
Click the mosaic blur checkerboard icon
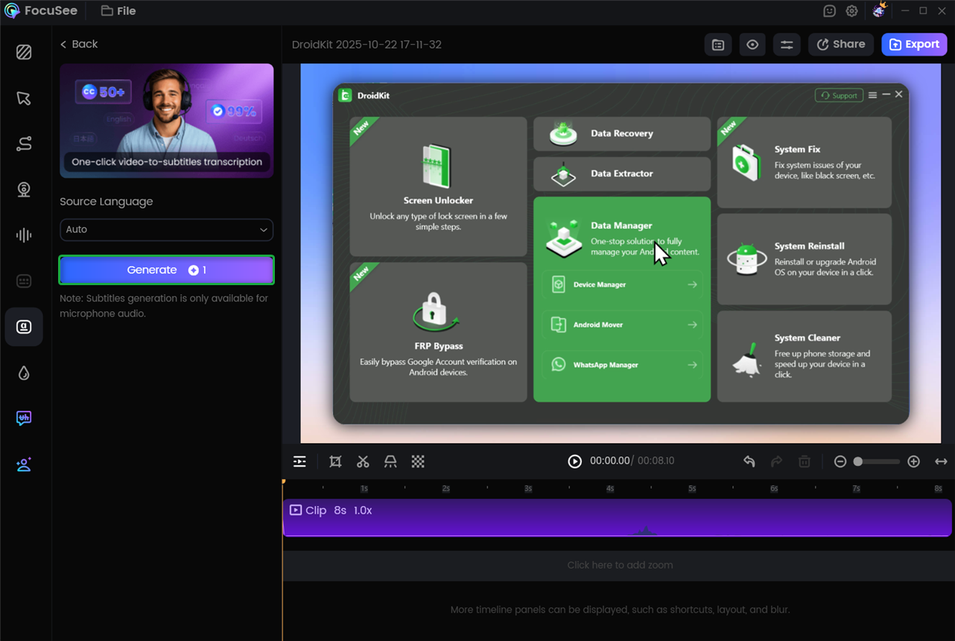(418, 462)
